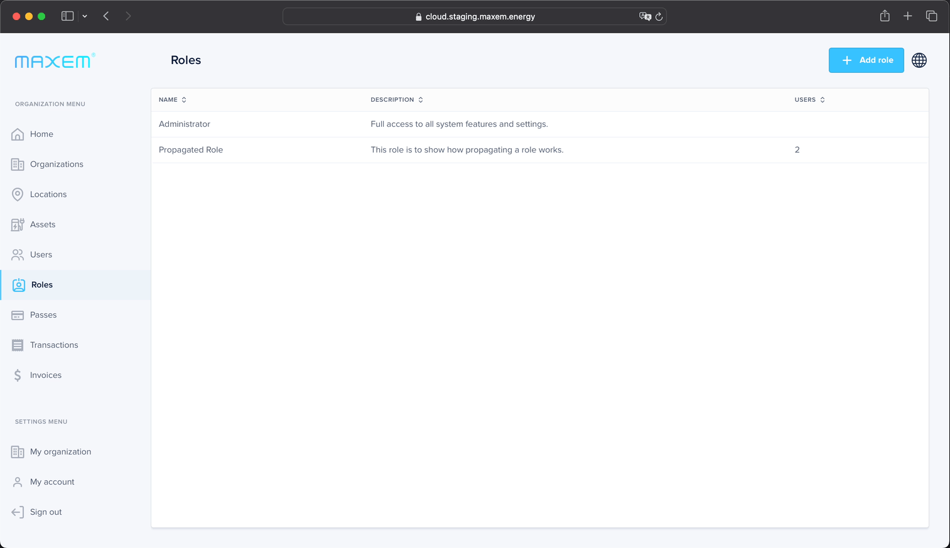Open the Administrator role row

(x=184, y=124)
